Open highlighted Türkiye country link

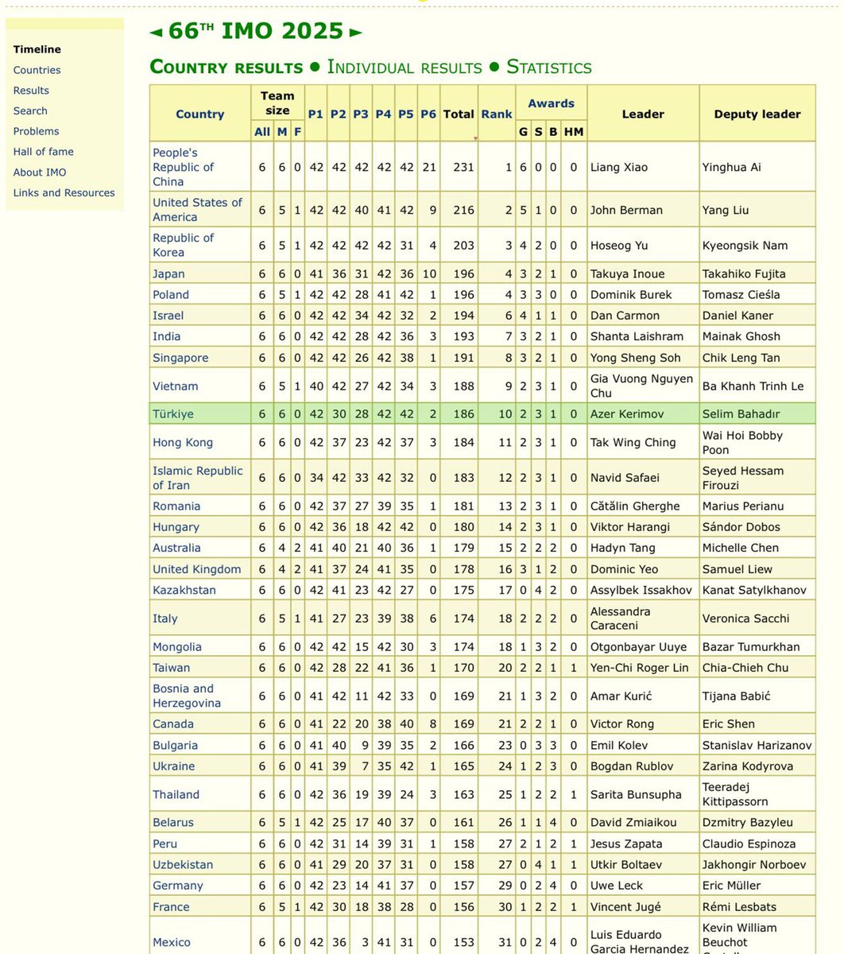pyautogui.click(x=173, y=414)
